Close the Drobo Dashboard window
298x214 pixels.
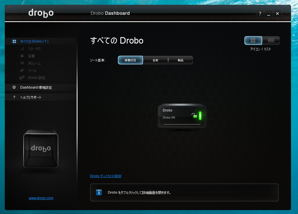(x=277, y=14)
